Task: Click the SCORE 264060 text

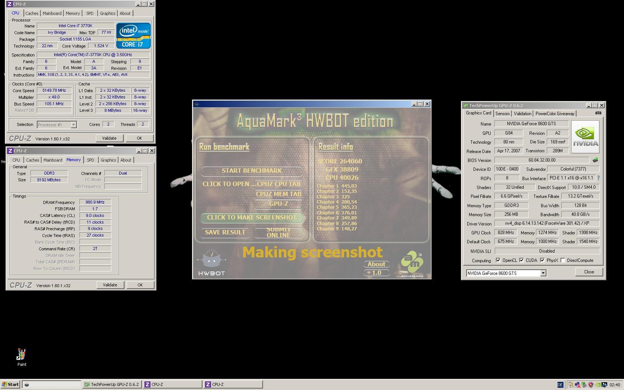Action: 339,161
